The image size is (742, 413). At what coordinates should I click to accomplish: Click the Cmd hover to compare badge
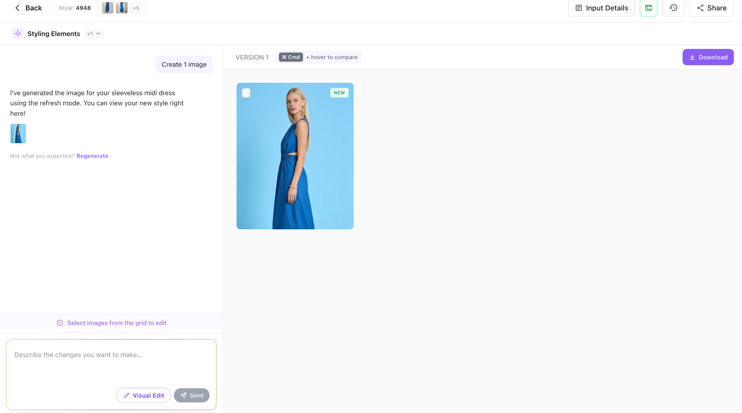291,57
